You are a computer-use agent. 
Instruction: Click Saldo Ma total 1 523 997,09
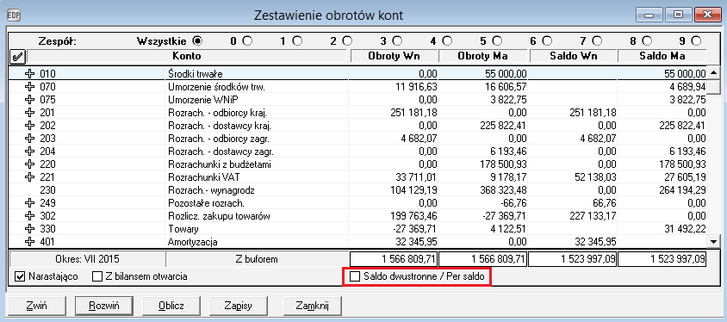(x=662, y=259)
